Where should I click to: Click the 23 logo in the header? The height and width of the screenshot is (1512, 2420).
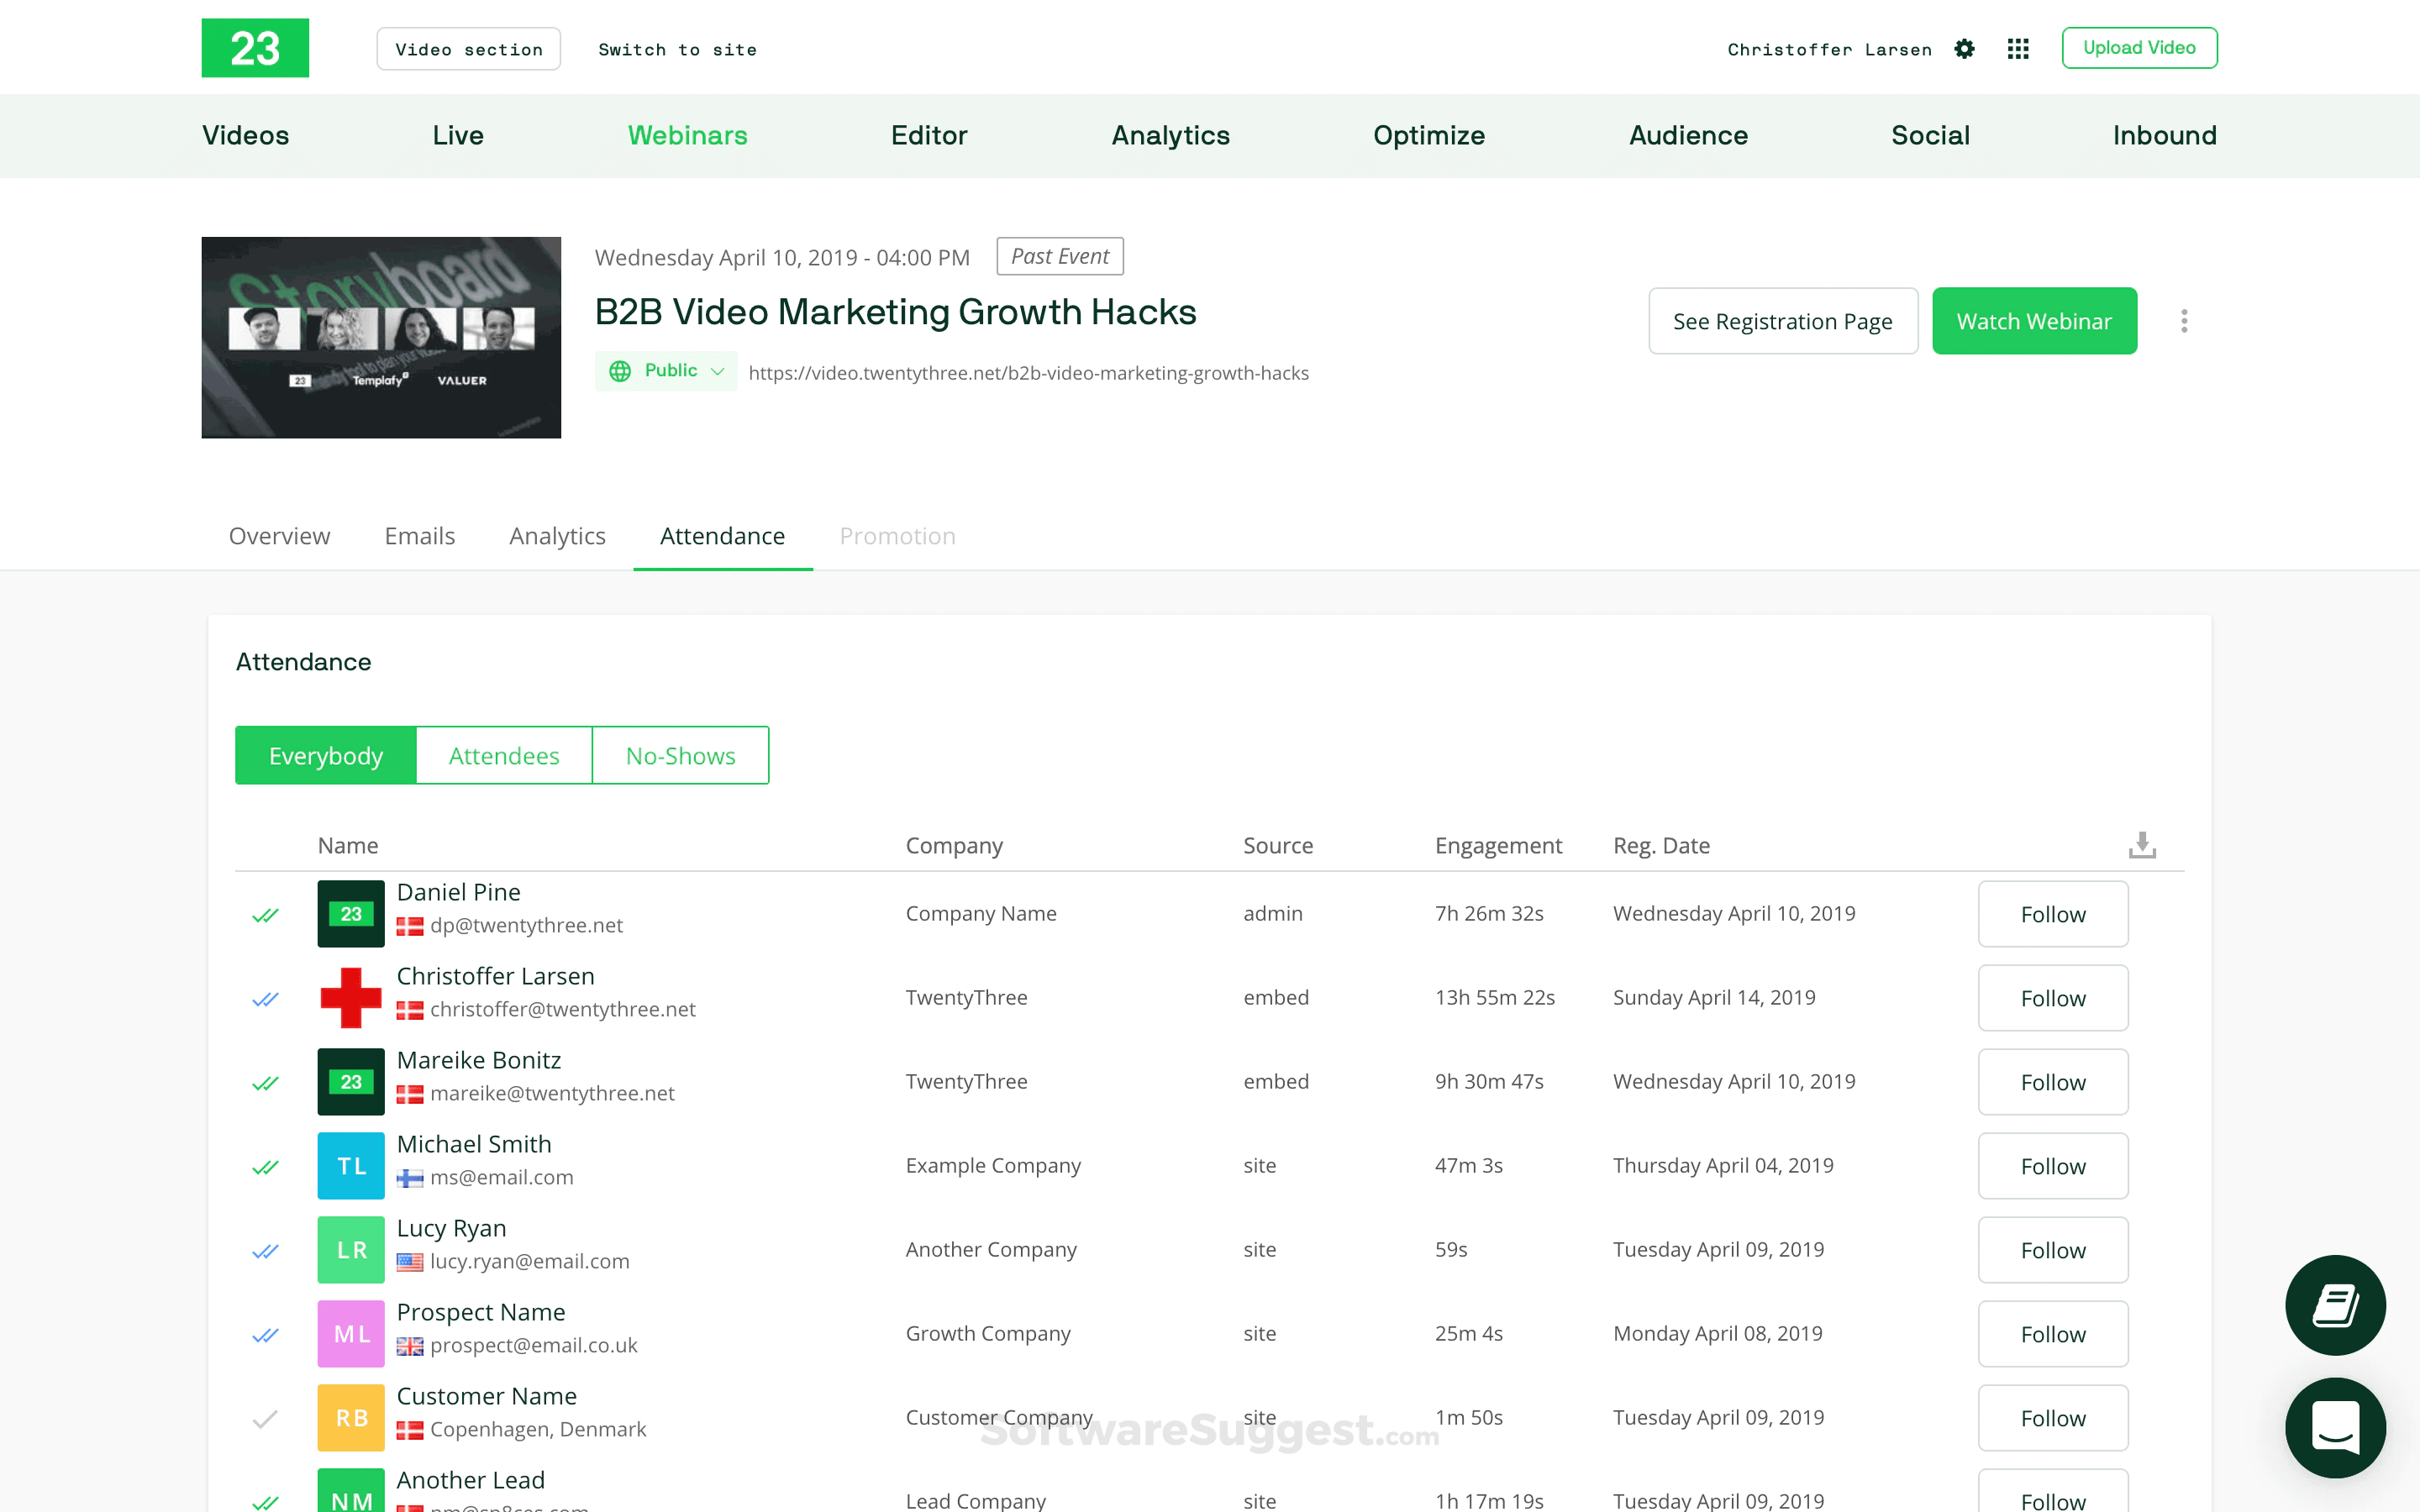pyautogui.click(x=255, y=48)
